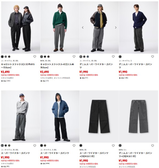Select second swatch under hooded model's cargo pants
The width and height of the screenshot is (159, 168).
45,145
